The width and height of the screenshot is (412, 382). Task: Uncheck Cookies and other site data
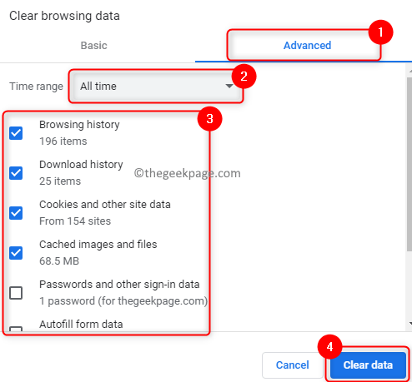point(16,213)
